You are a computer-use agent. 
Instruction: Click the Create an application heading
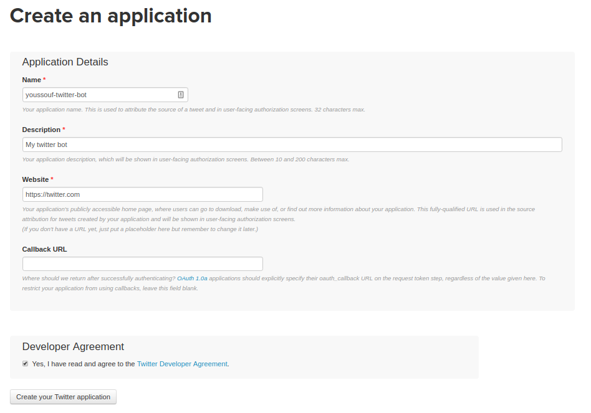pos(111,16)
